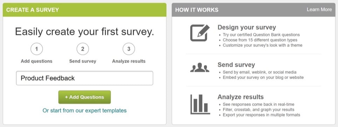
Task: Select the step 2 circle
Action: coord(83,49)
